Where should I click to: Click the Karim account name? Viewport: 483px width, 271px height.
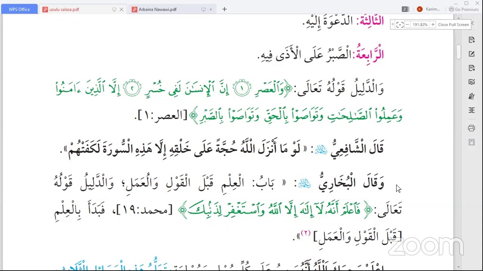click(433, 9)
